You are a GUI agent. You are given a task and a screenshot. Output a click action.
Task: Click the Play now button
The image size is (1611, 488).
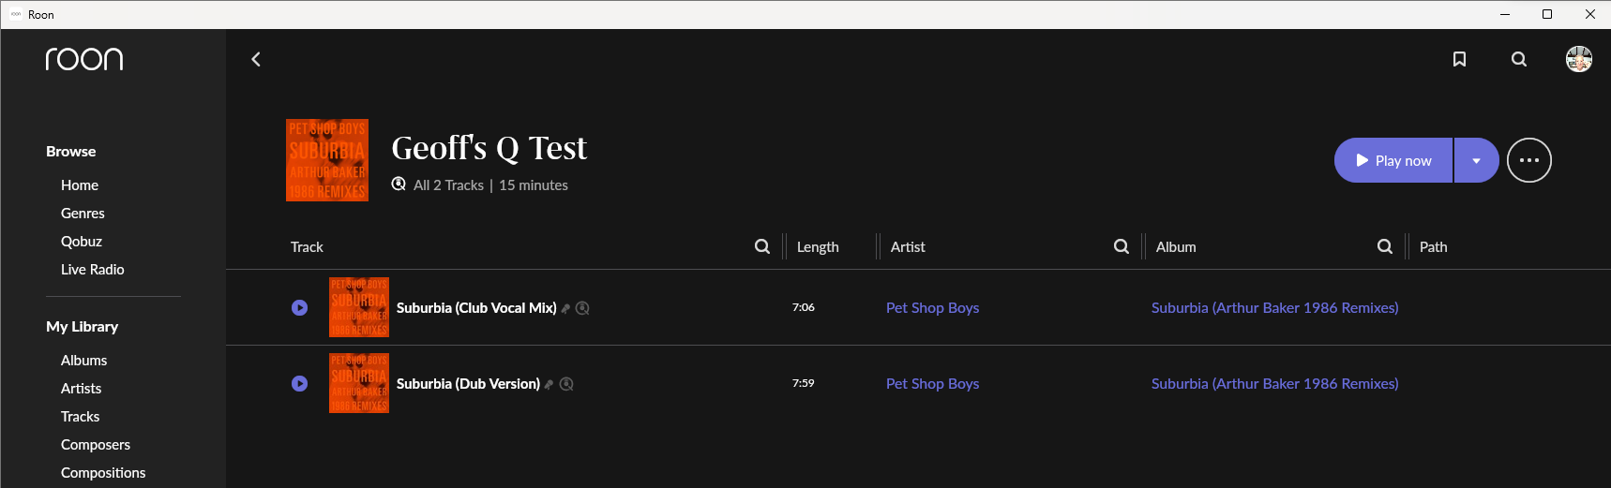pyautogui.click(x=1393, y=160)
